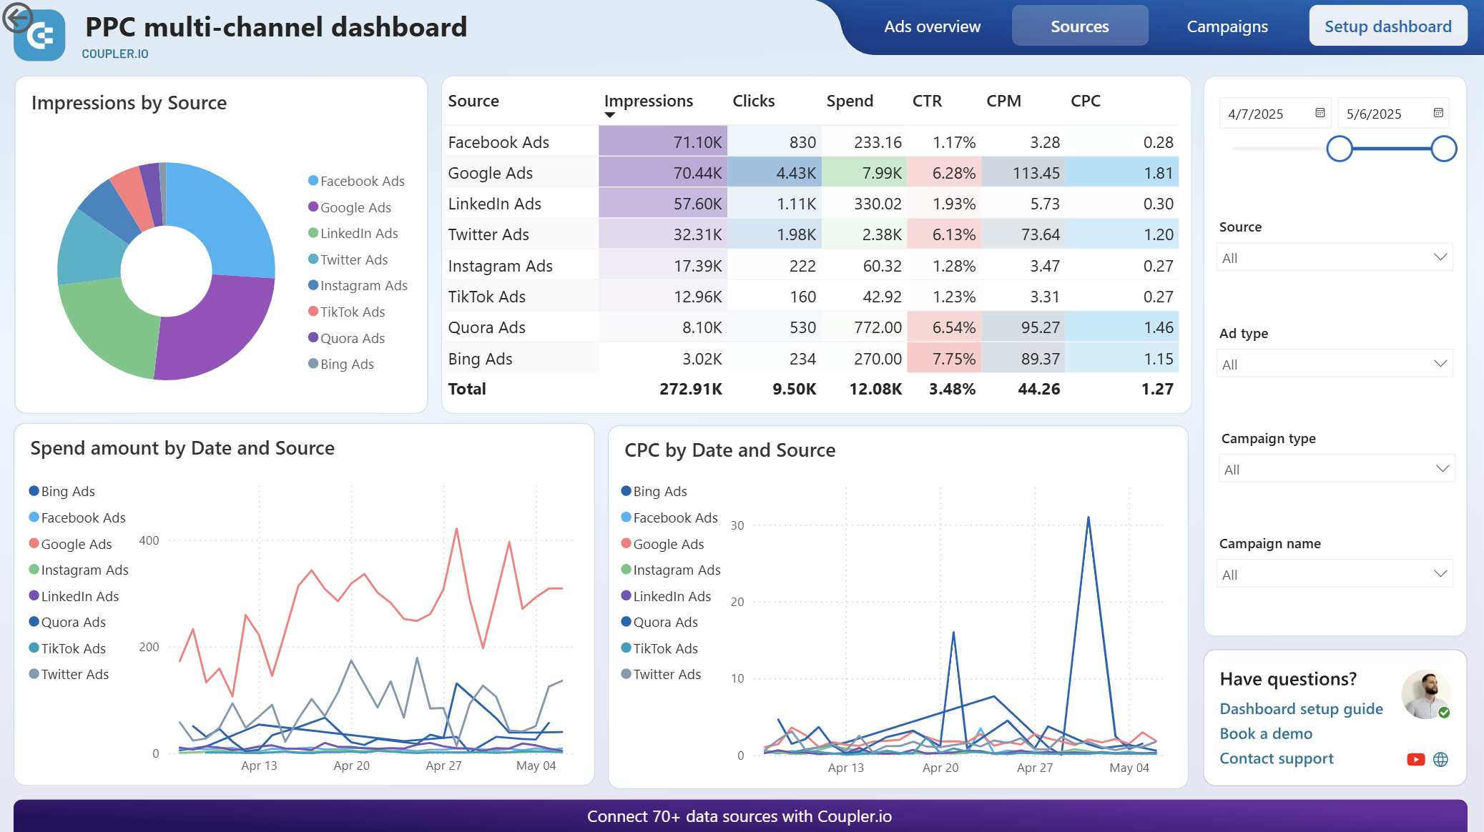Open the calendar for the 5/6/2025 end date
Image resolution: width=1484 pixels, height=832 pixels.
pyautogui.click(x=1438, y=112)
